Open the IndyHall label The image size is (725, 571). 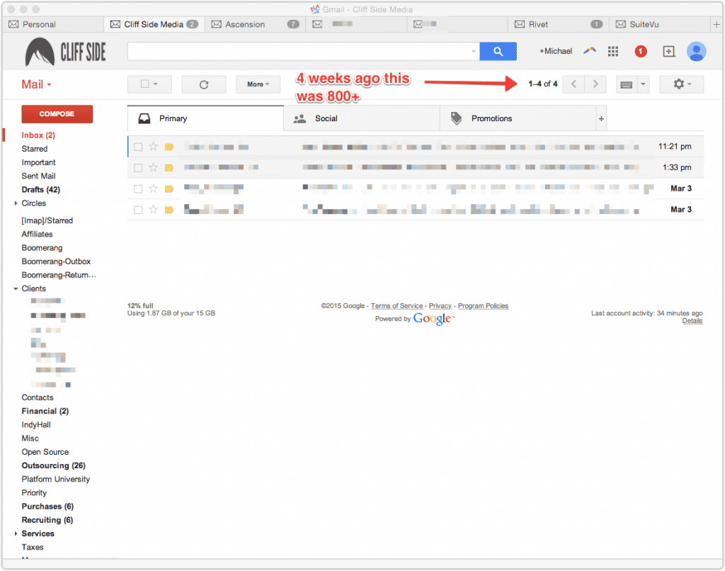36,425
